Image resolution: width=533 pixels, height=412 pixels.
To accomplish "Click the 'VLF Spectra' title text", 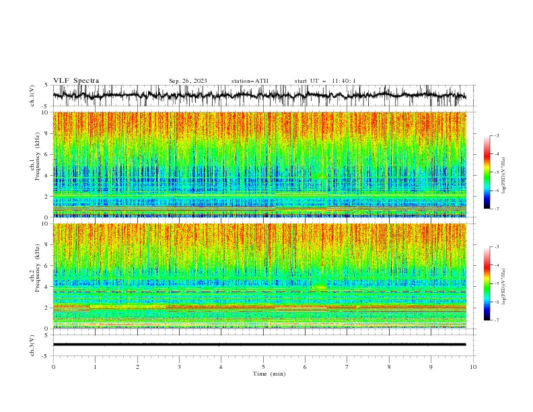I will coord(76,81).
